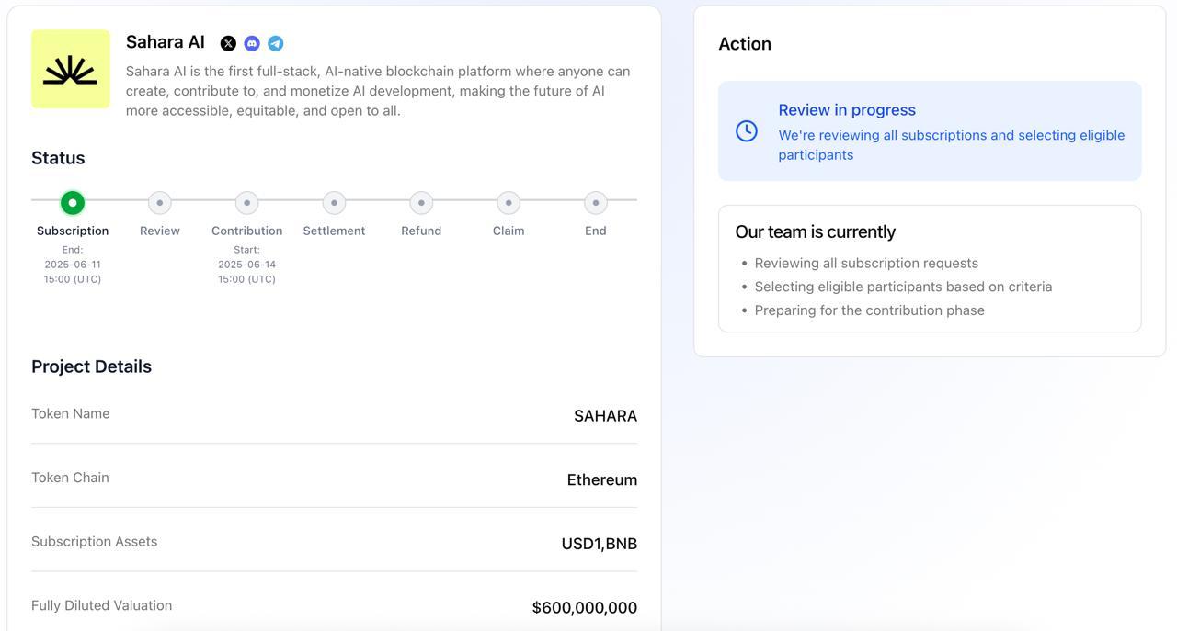Click the subscription end date 2025-06-11
Screen dimensions: 1177x631
click(73, 265)
